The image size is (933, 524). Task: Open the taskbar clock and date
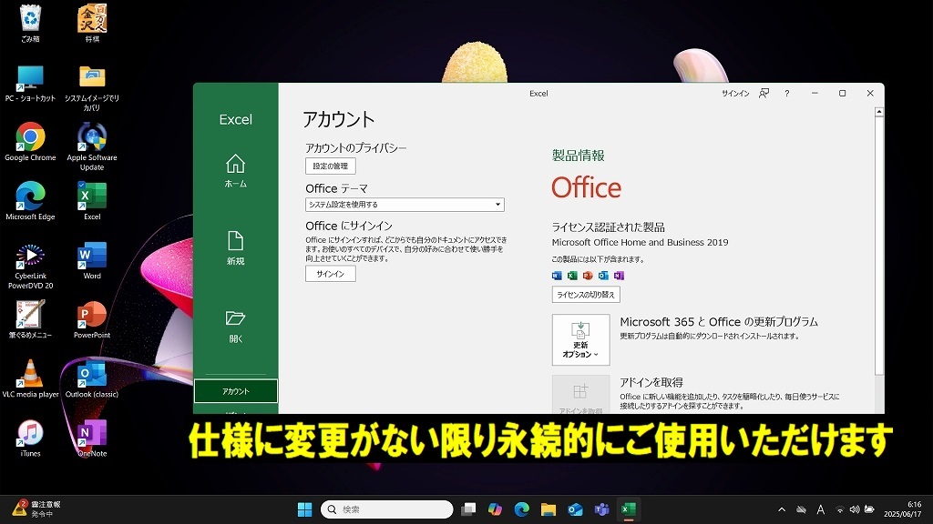click(903, 509)
